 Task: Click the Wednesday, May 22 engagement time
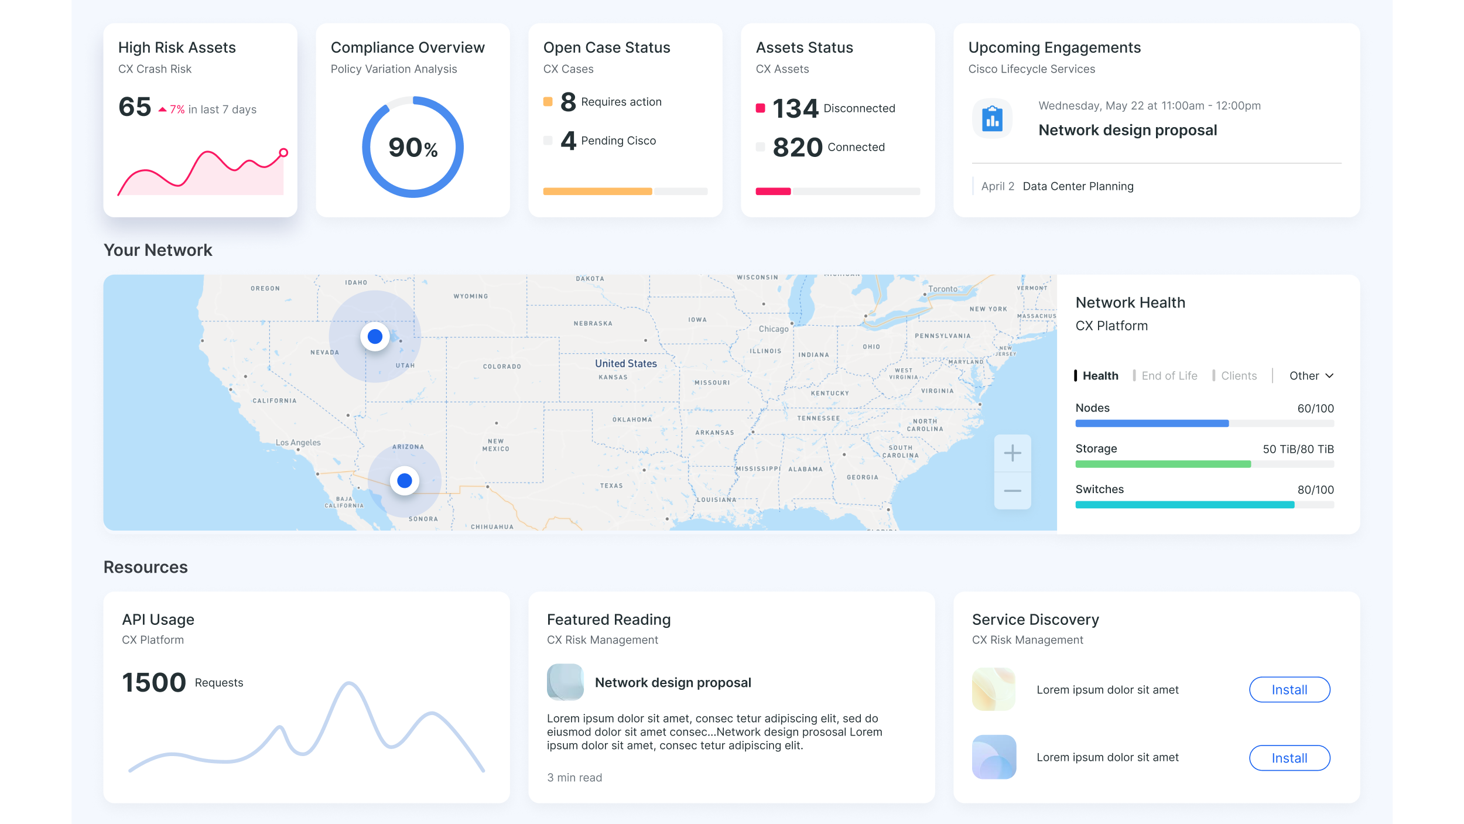(1149, 105)
